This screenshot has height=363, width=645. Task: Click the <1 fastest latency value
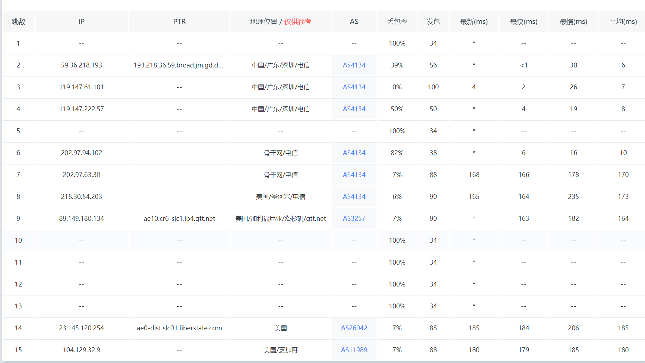(524, 65)
